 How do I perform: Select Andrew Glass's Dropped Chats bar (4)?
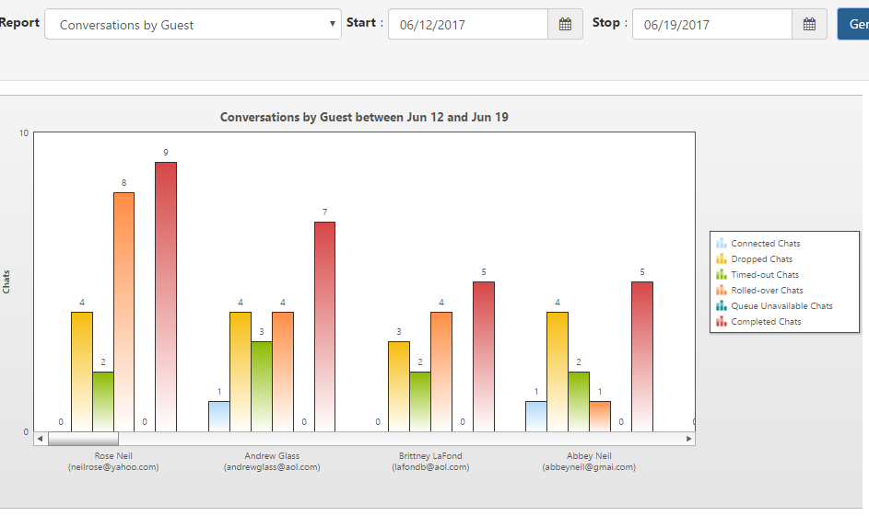[241, 372]
